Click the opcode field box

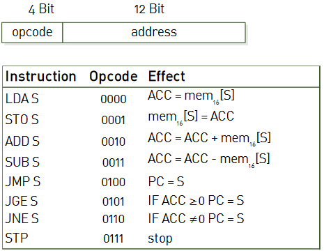click(x=32, y=33)
